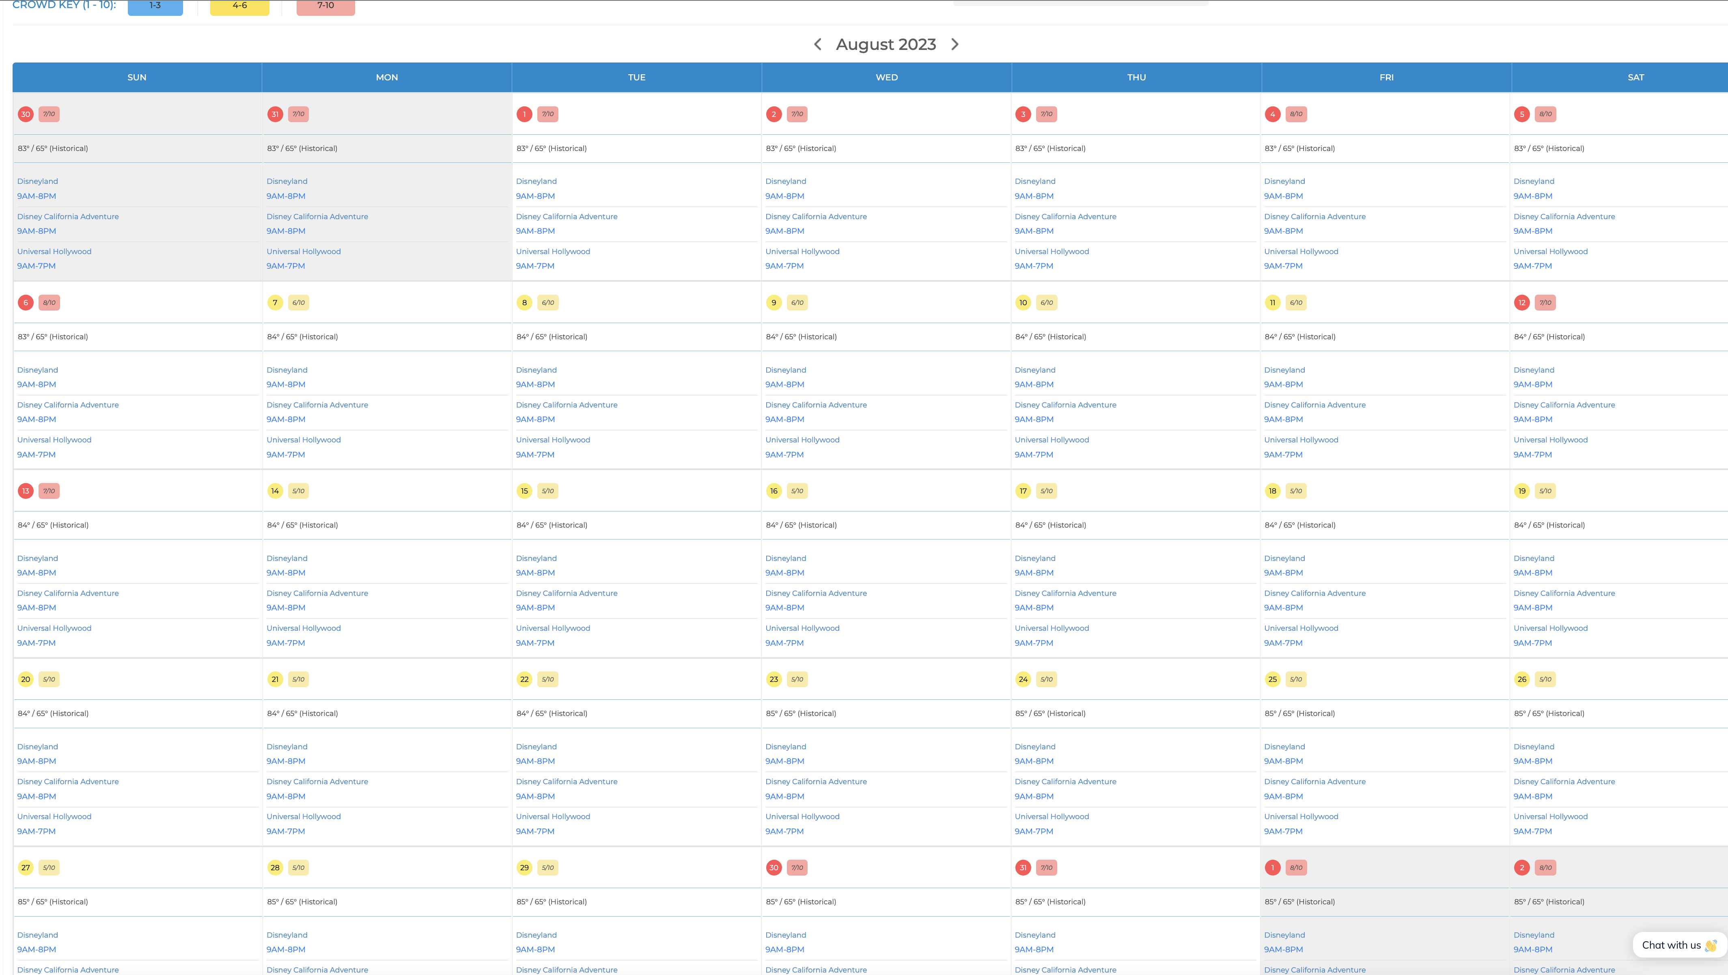The image size is (1728, 975).
Task: Open Disney California Adventure link on August 14
Action: 317,593
